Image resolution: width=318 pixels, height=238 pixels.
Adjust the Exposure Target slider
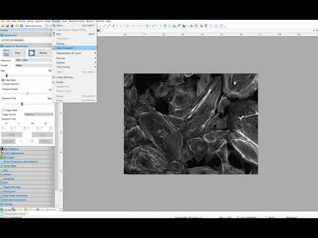pyautogui.click(x=27, y=94)
